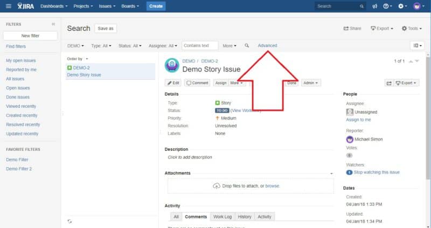
Task: Switch to History tab
Action: coord(245,217)
